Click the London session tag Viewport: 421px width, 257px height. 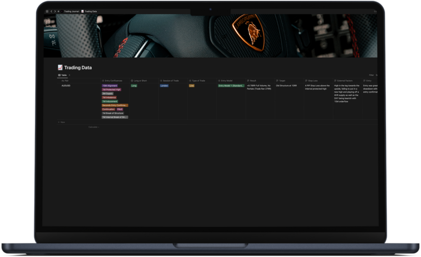pos(164,86)
